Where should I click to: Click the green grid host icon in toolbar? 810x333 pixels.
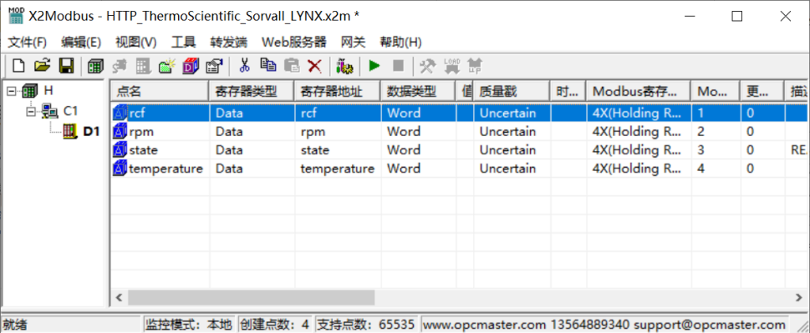point(95,65)
